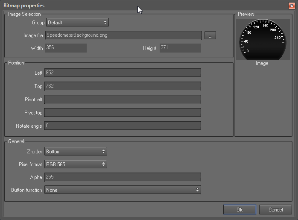
Task: Expand the Pixel format dropdown
Action: pyautogui.click(x=76, y=164)
